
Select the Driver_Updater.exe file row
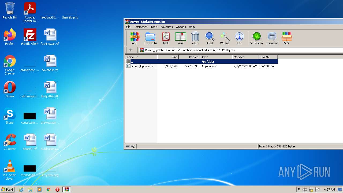202,66
